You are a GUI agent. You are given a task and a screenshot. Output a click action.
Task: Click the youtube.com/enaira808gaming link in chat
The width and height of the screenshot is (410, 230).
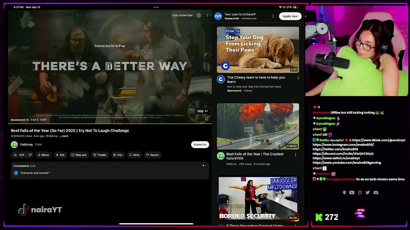pyautogui.click(x=347, y=163)
